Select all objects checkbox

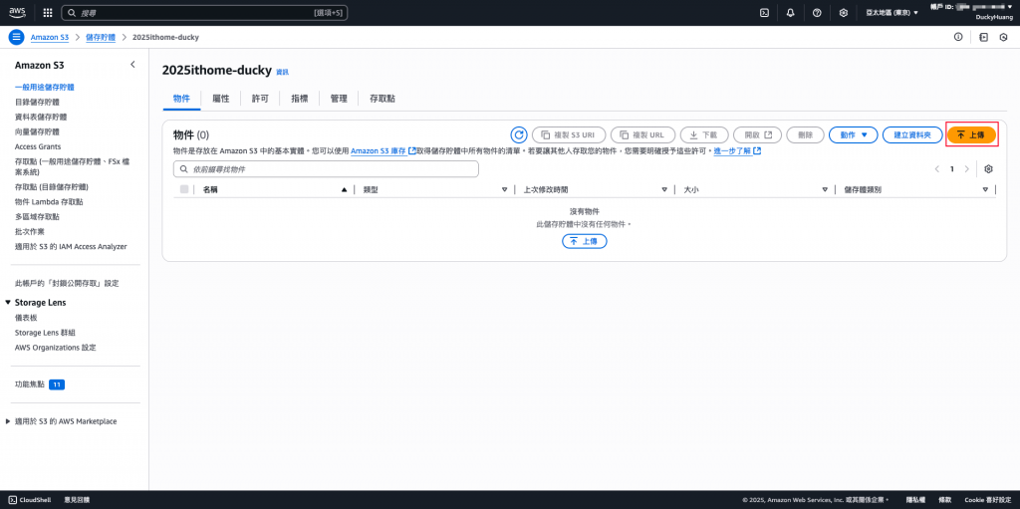[x=184, y=189]
